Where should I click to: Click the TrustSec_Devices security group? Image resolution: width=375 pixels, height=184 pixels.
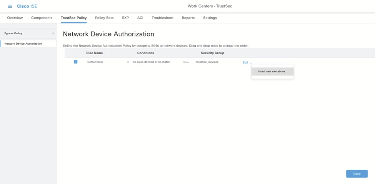tap(207, 62)
